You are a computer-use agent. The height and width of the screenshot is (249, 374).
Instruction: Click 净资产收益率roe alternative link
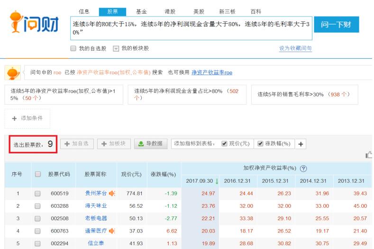point(212,72)
